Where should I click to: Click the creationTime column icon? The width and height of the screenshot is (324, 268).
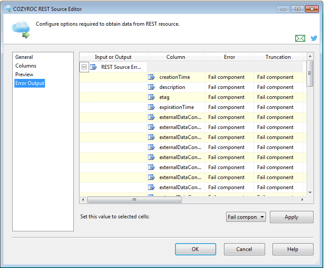[x=152, y=77]
